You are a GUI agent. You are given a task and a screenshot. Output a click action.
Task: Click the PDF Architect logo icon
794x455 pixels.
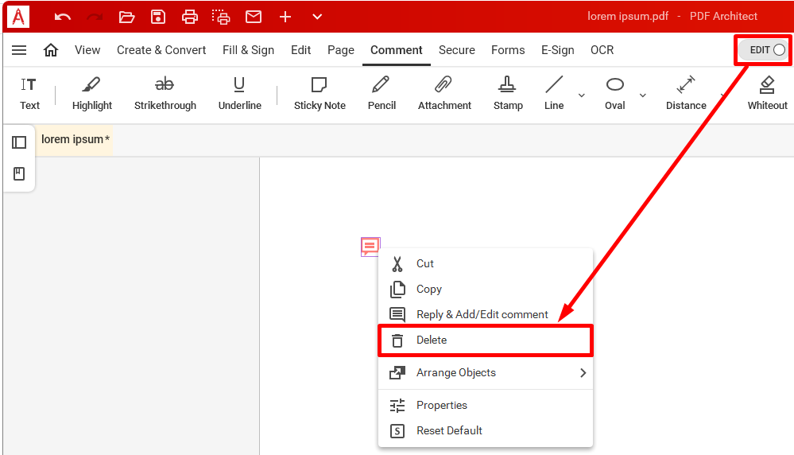click(x=18, y=16)
